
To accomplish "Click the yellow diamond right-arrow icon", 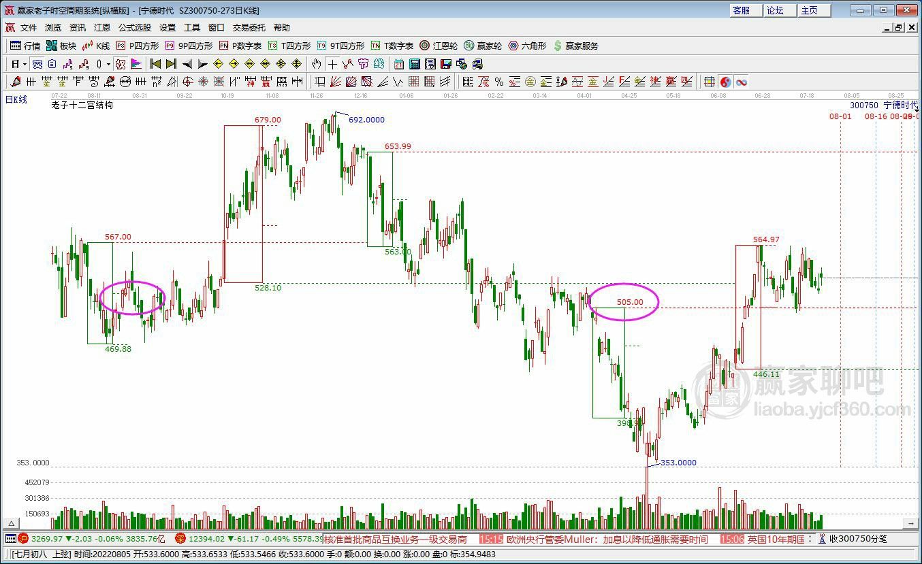I will 234,64.
